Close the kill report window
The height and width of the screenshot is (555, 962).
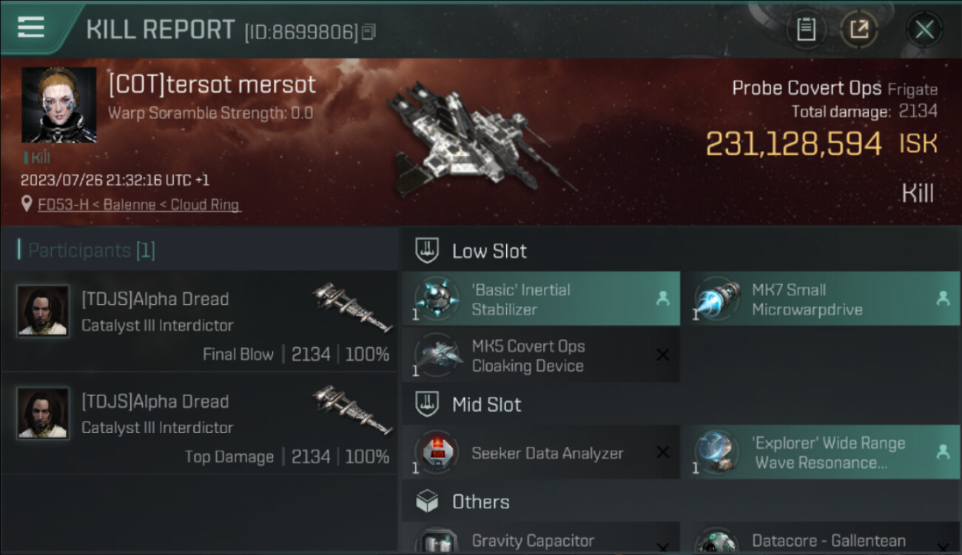tap(924, 30)
